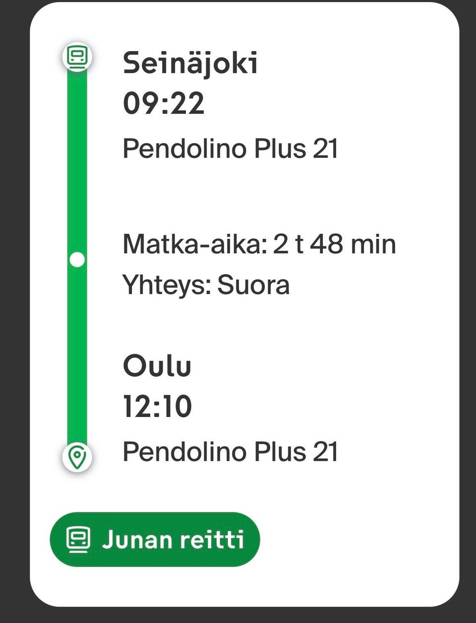Click the Yhteys: Suora connection label
This screenshot has width=476, height=623.
pyautogui.click(x=206, y=285)
